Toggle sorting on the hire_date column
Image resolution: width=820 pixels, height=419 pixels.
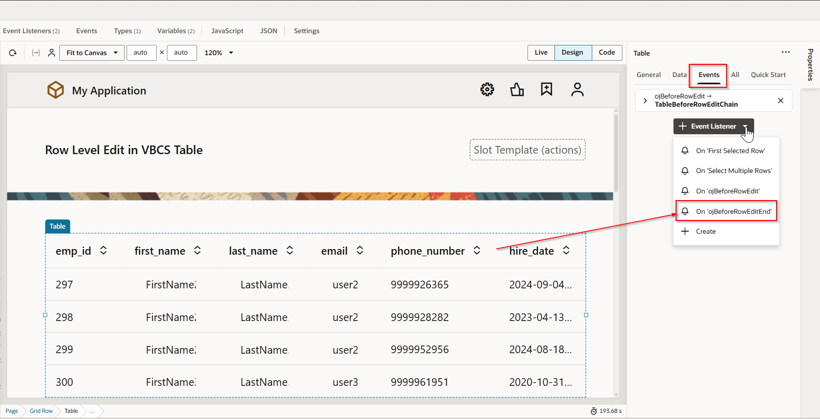(x=566, y=251)
